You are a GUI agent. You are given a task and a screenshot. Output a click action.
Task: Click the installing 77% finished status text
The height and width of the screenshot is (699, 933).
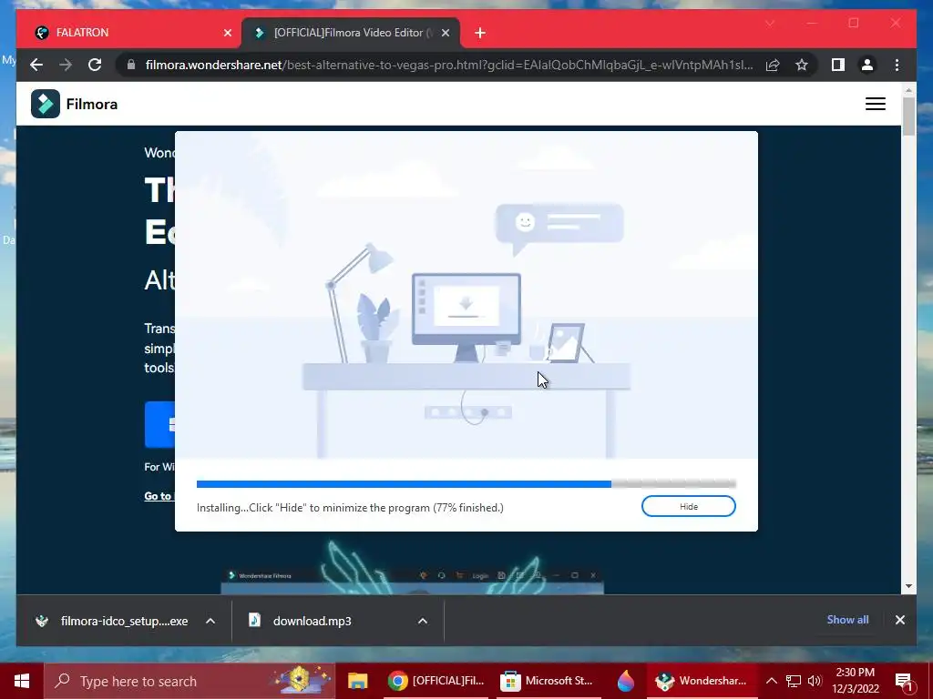pyautogui.click(x=350, y=508)
